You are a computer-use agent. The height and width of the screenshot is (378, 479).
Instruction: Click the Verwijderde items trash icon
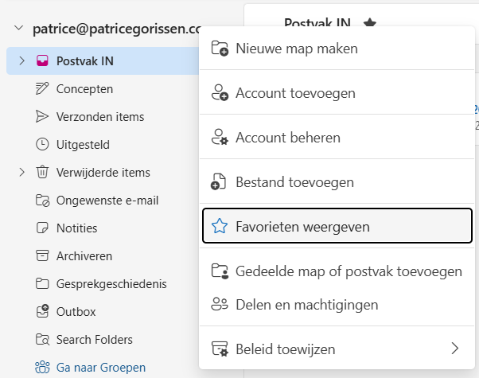coord(42,173)
